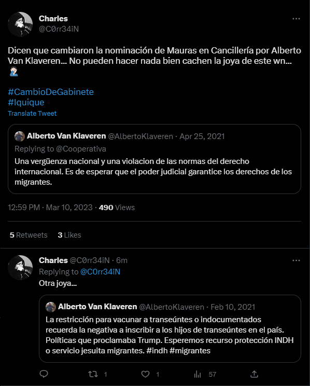Open Charles's profile picture on the main tweet
This screenshot has height=386, width=310.
[20, 24]
